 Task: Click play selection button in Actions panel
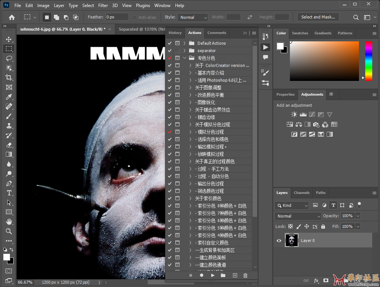tap(213, 276)
